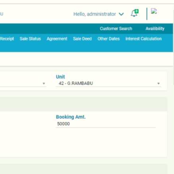Switch to the Sale Status tab
174x174 pixels.
(x=30, y=39)
